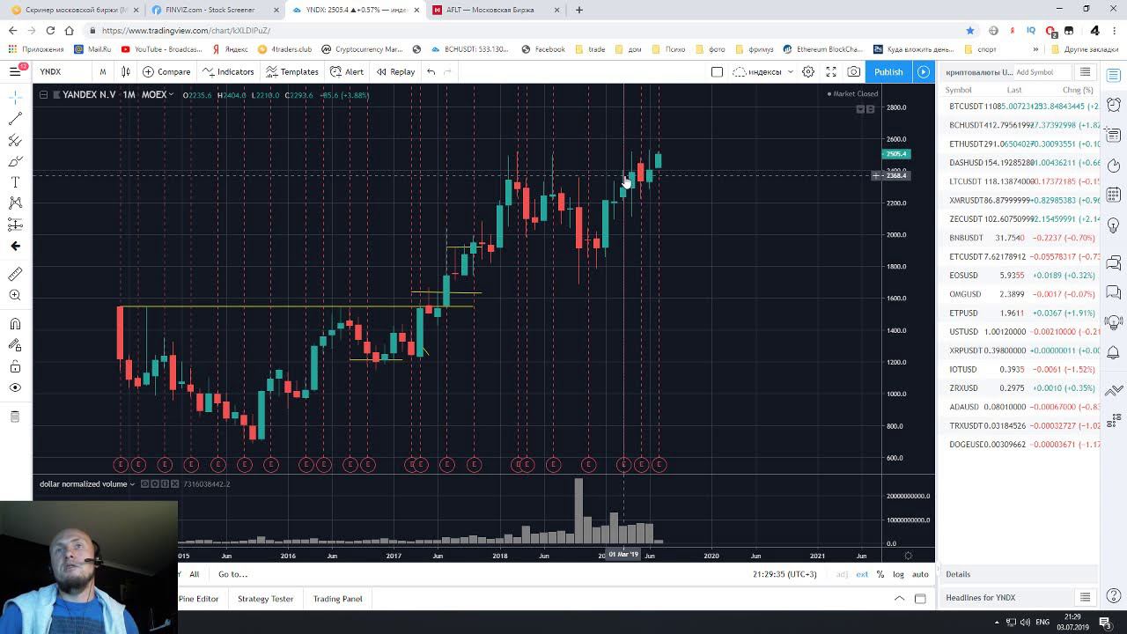Select the trend line drawing tool
This screenshot has width=1127, height=634.
coord(15,119)
